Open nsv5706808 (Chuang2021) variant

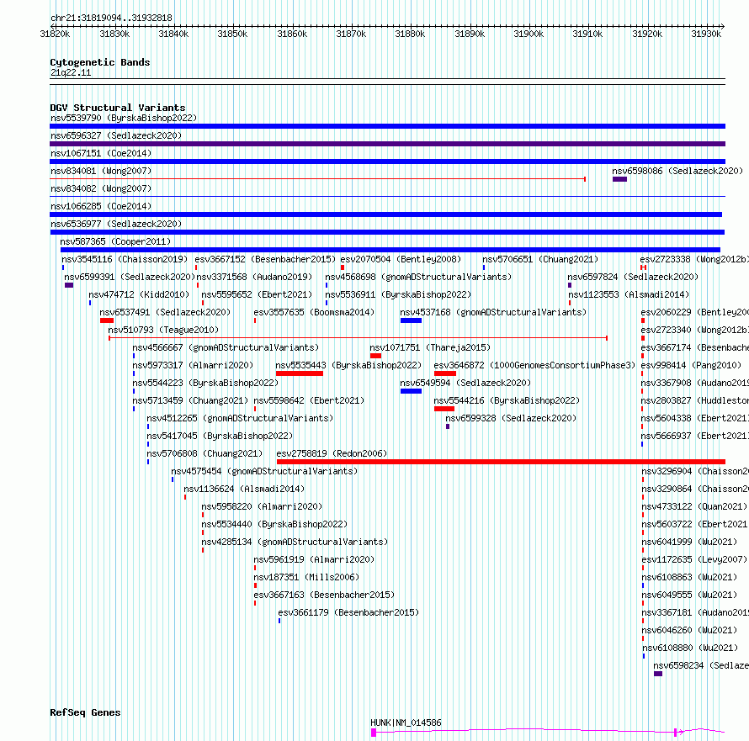(x=205, y=453)
